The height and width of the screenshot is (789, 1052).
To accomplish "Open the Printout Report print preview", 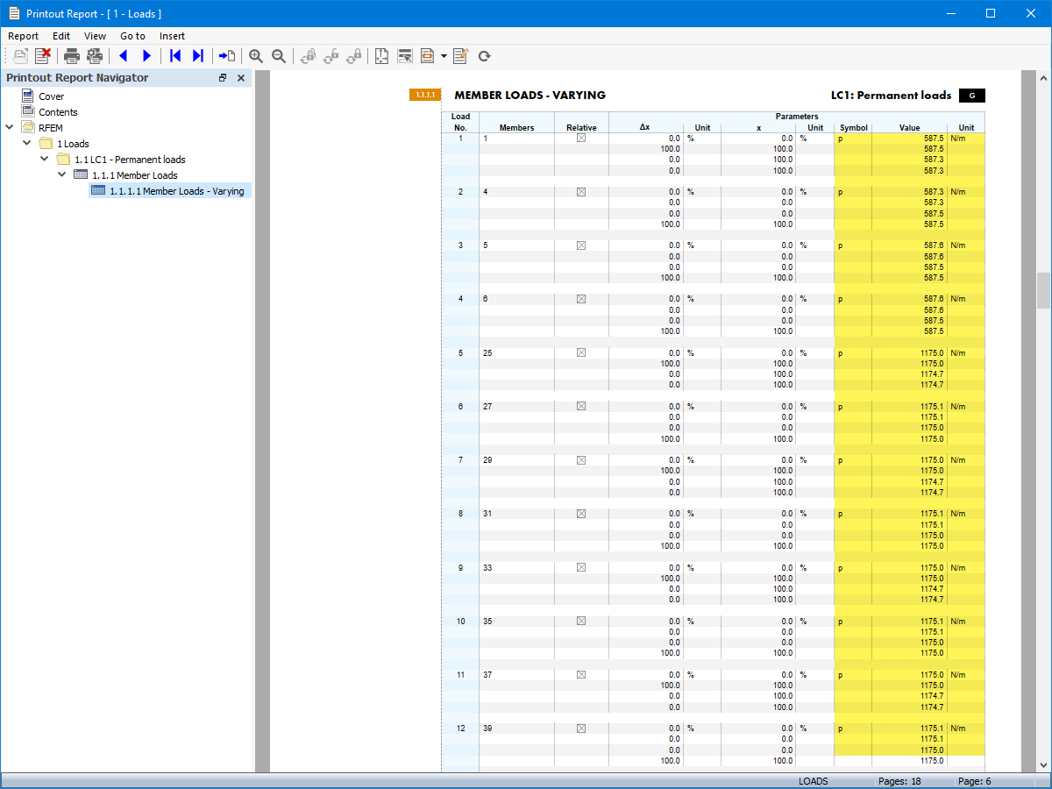I will point(19,56).
